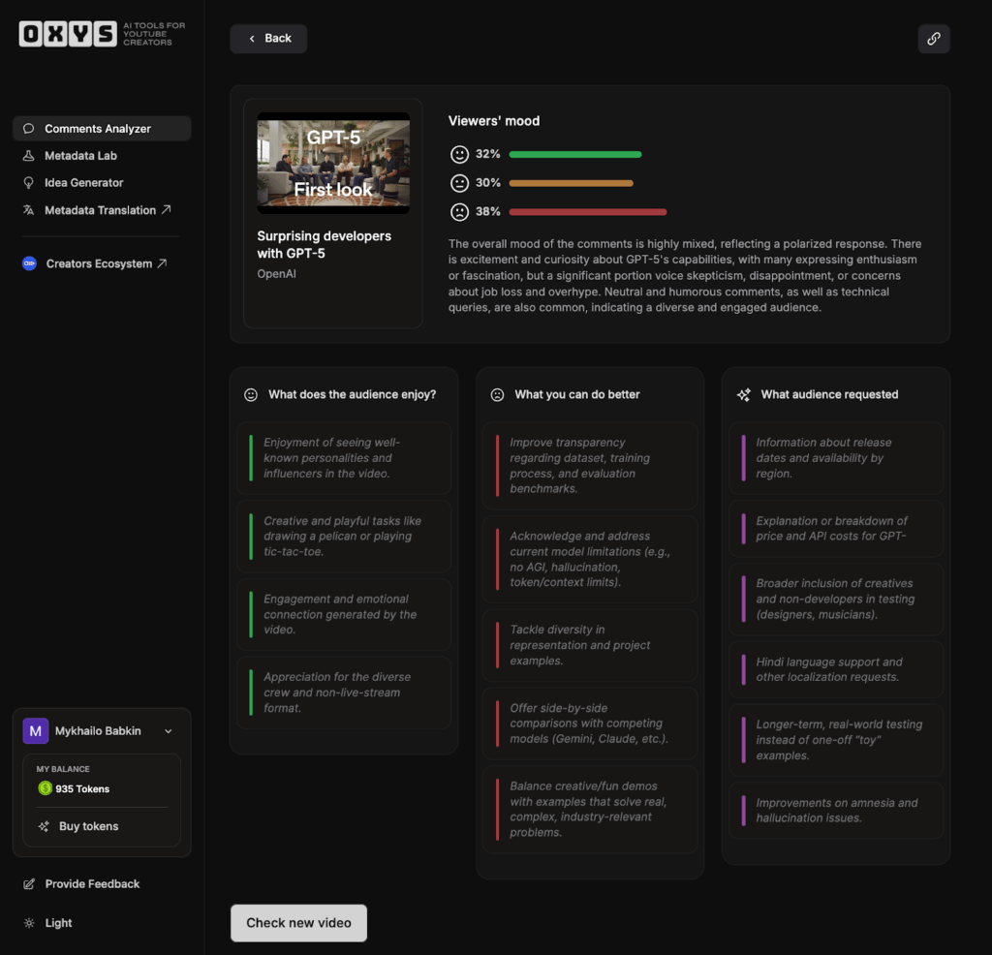The height and width of the screenshot is (955, 992).
Task: Click the OXYS logo
Action: tap(68, 35)
